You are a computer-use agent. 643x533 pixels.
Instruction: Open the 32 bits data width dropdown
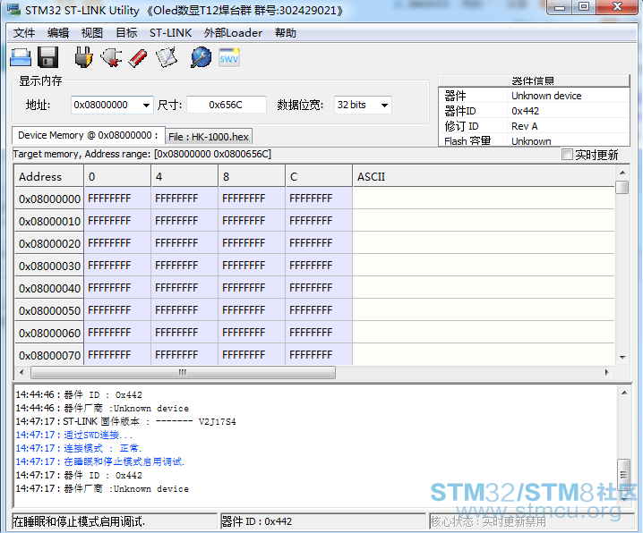click(384, 106)
